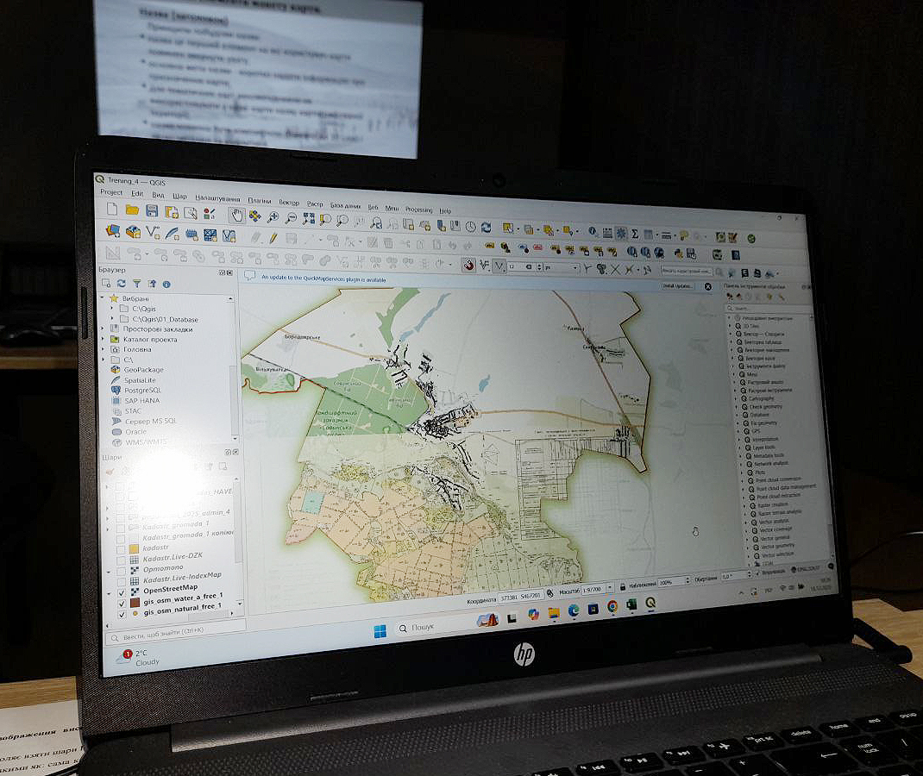Open a project with the folder icon
Viewport: 923px width, 776px height.
tap(132, 210)
